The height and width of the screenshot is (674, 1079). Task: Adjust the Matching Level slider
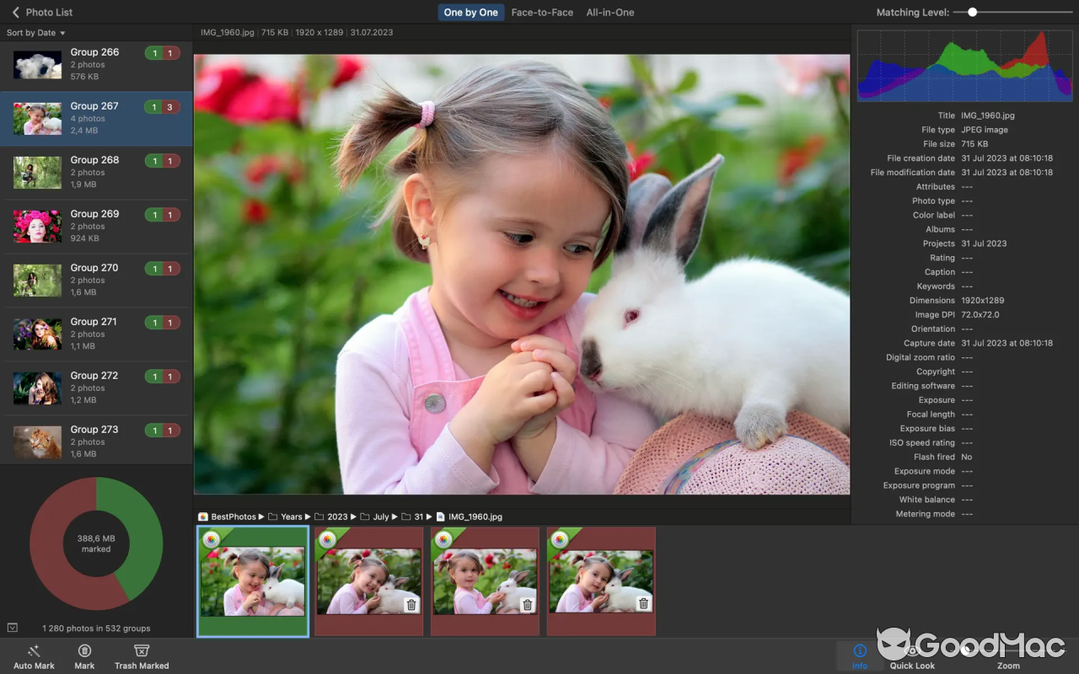click(974, 12)
